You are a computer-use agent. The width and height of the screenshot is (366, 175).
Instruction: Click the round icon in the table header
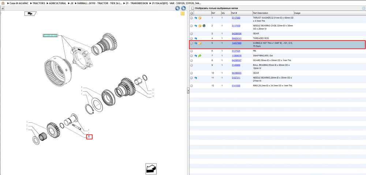tap(191, 13)
